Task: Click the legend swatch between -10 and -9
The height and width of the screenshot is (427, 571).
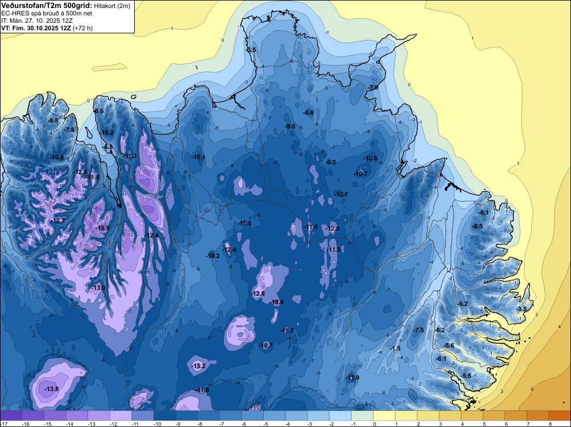Action: click(x=164, y=416)
